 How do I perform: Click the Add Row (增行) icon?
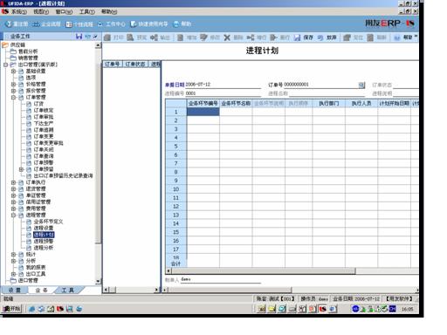[x=251, y=38]
